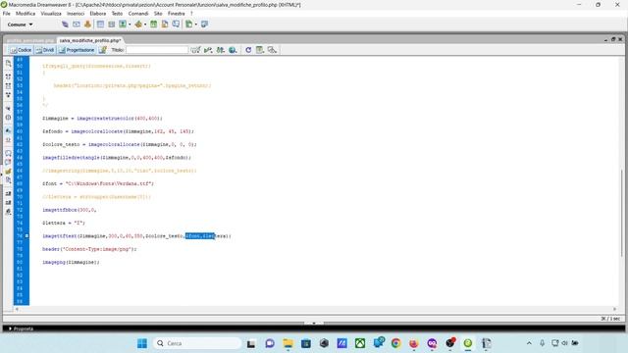This screenshot has height=353, width=628.
Task: Insert a named anchor icon
Action: click(x=87, y=25)
